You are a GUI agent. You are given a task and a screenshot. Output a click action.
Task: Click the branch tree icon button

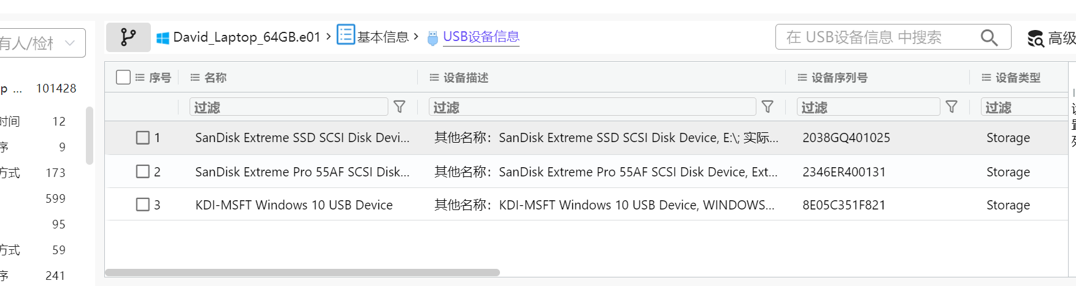[x=128, y=37]
